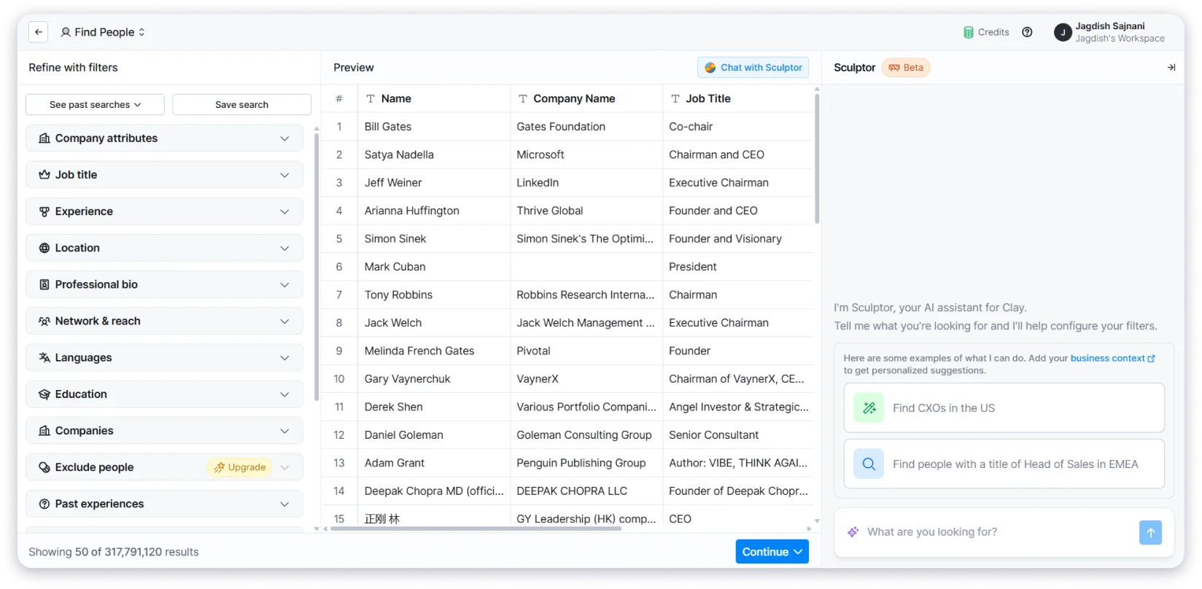
Task: Click the Pivotal company cell
Action: (x=586, y=351)
